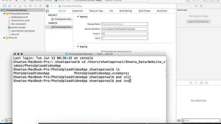This screenshot has width=221, height=124.
Task: Toggle the project and targets list sidebar
Action: point(47,11)
